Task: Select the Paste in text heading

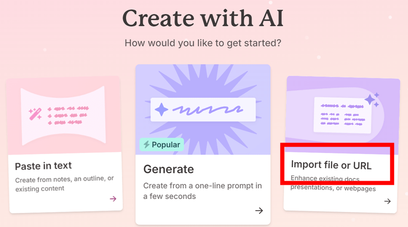Action: tap(43, 166)
